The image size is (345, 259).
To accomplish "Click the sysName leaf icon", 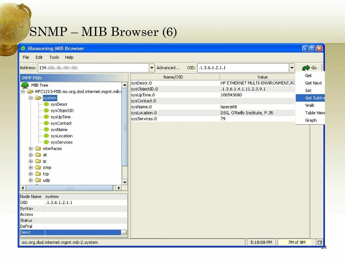I will [x=46, y=129].
